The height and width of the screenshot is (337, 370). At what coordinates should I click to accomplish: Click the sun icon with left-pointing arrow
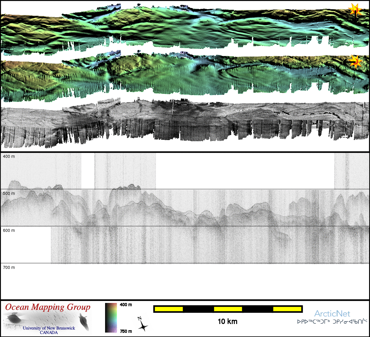[x=354, y=62]
